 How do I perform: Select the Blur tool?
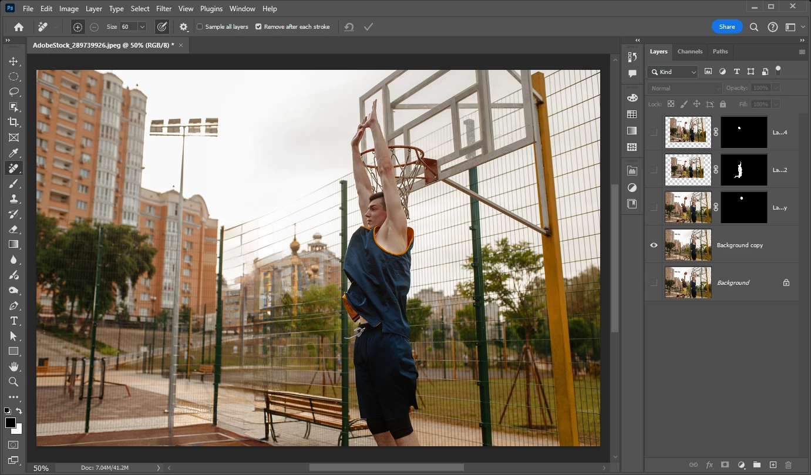coord(13,260)
